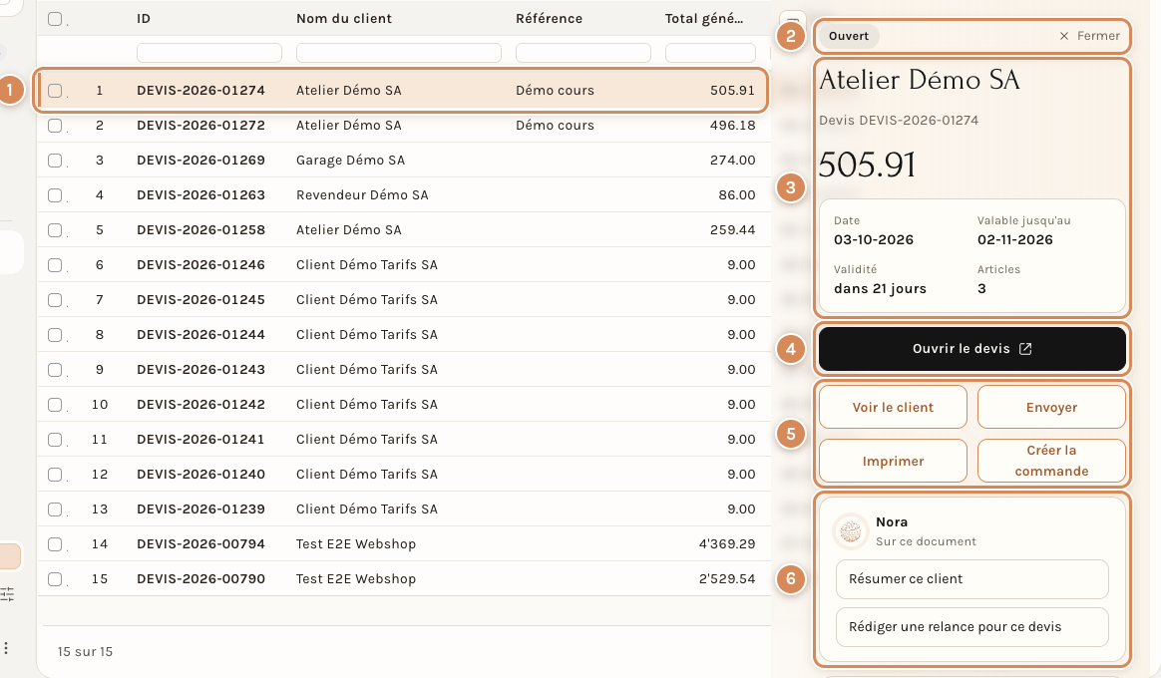This screenshot has width=1161, height=678.
Task: Tick the checkbox for DEVIS-2026-01246
Action: [55, 265]
